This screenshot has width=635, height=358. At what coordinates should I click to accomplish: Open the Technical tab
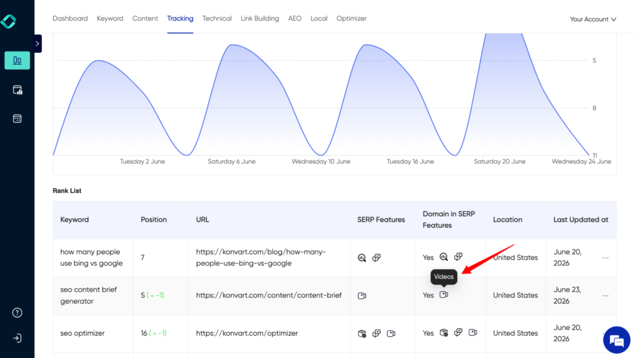tap(217, 18)
